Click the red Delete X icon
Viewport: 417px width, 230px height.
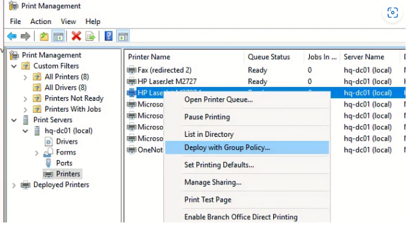click(76, 36)
